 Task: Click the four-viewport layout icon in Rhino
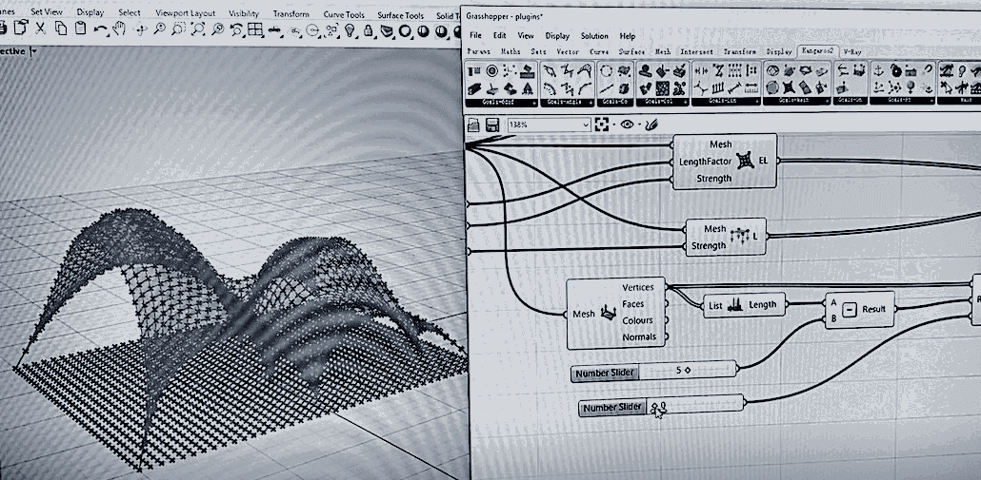click(x=254, y=29)
